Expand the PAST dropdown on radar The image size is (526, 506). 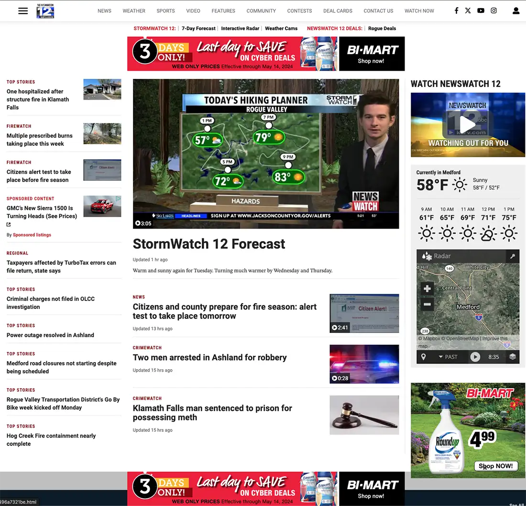pos(448,357)
